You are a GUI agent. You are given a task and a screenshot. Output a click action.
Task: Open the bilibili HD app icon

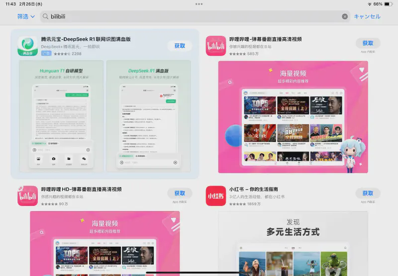coord(28,196)
